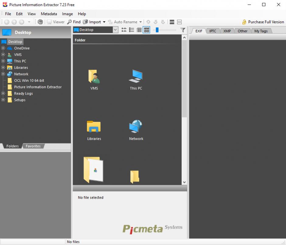The width and height of the screenshot is (286, 245).
Task: Click the rotate counterclockwise icon
Action: tap(155, 22)
